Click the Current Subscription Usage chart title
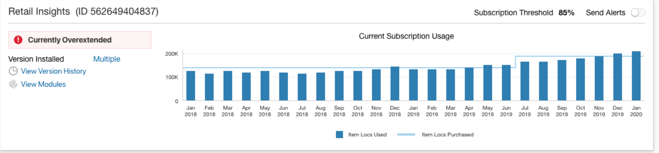The height and width of the screenshot is (153, 659). tap(406, 36)
